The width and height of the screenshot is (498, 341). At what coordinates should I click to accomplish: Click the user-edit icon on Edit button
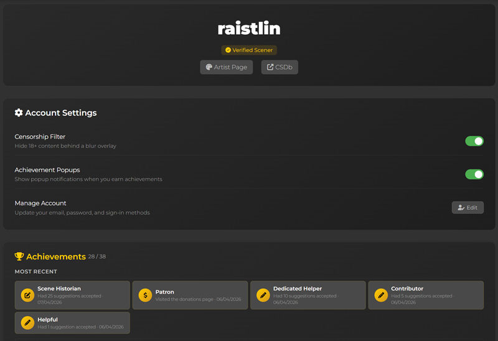[461, 207]
